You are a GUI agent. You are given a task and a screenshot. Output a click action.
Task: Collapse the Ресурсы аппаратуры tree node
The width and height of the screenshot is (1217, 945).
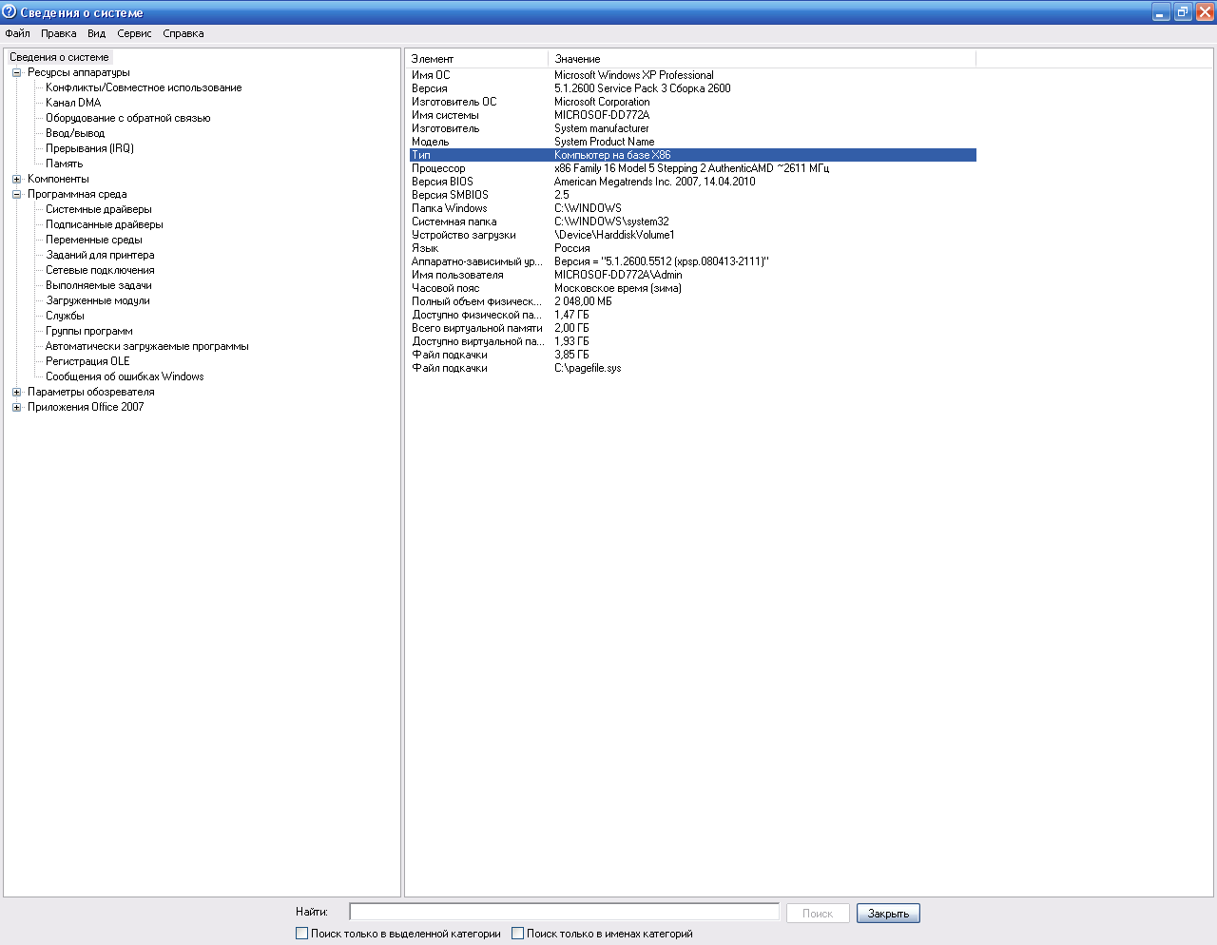[16, 72]
